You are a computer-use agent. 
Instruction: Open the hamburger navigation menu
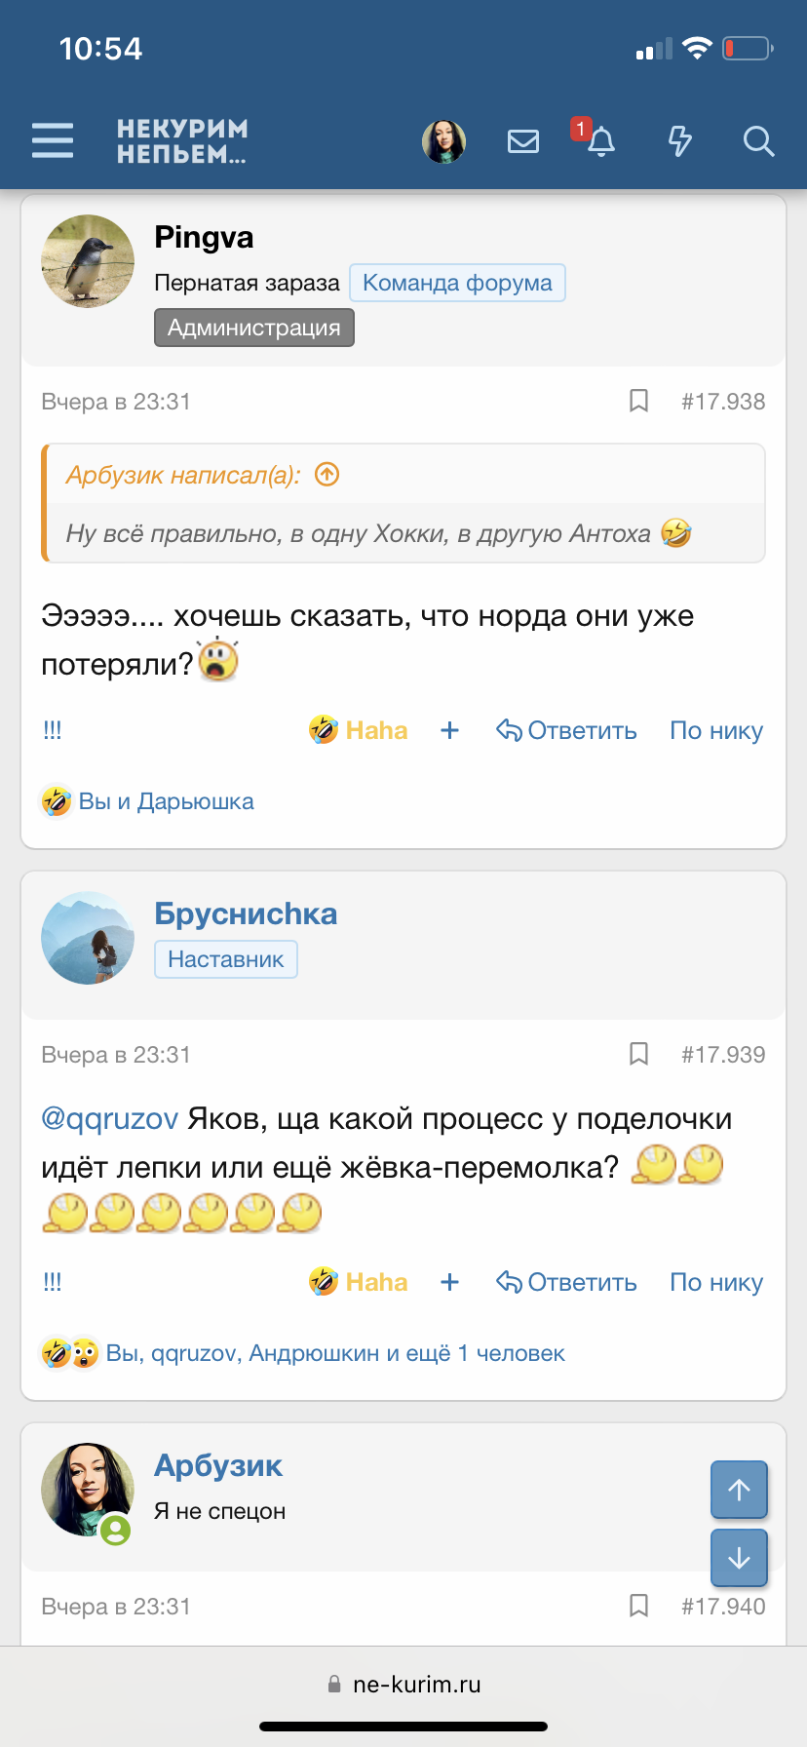52,140
